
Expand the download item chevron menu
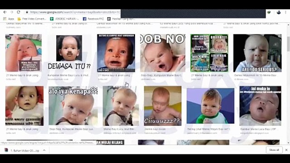click(44, 150)
